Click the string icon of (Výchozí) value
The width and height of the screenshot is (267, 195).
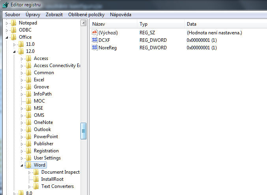click(95, 32)
